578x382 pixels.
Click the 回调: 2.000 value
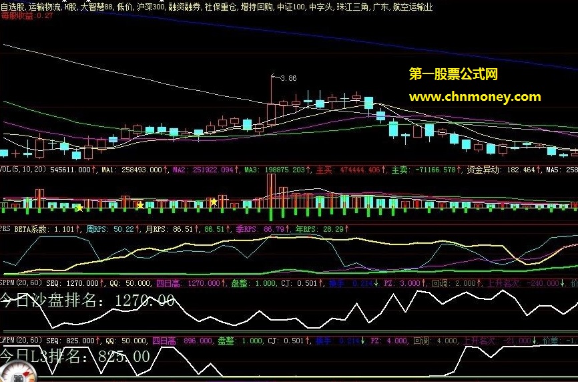click(454, 283)
